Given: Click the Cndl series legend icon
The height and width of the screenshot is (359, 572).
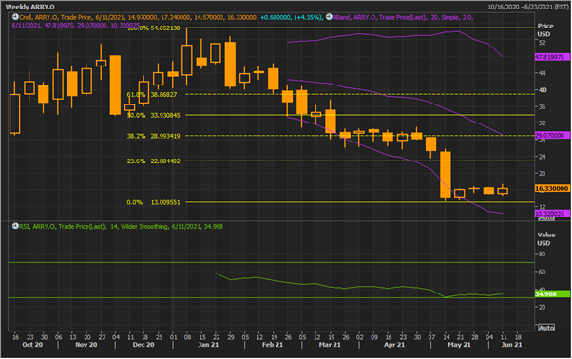Looking at the screenshot, I should click(x=15, y=17).
